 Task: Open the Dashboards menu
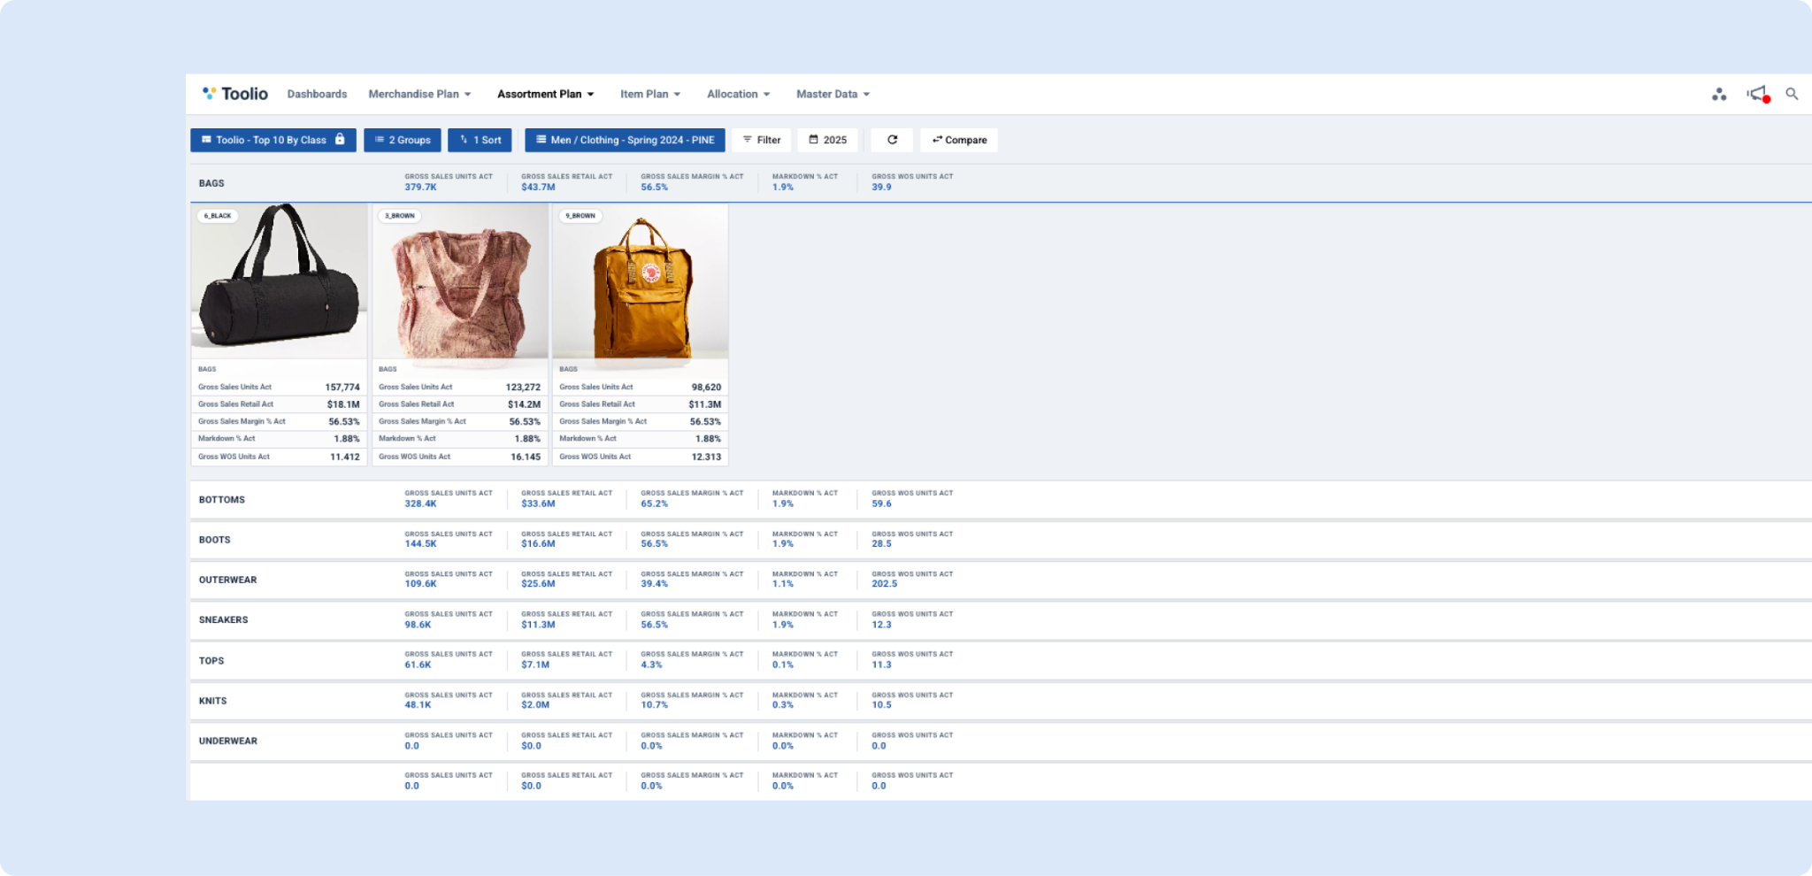[x=317, y=94]
